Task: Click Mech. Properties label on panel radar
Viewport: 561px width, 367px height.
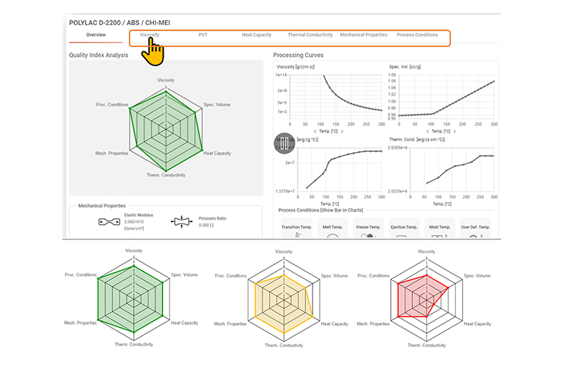Action: point(112,153)
